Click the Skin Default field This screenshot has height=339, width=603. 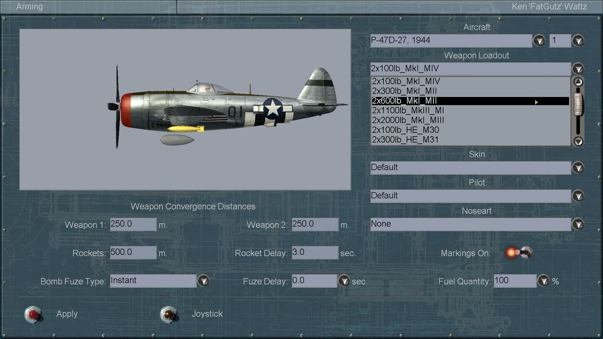(x=471, y=168)
